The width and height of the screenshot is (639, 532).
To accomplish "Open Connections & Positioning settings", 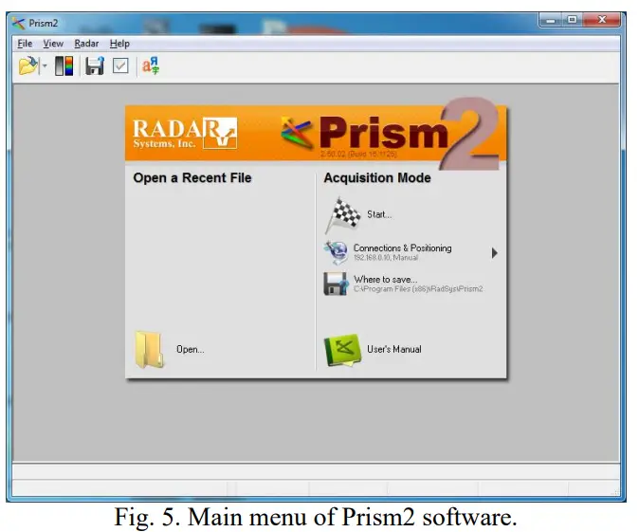I will click(x=402, y=248).
